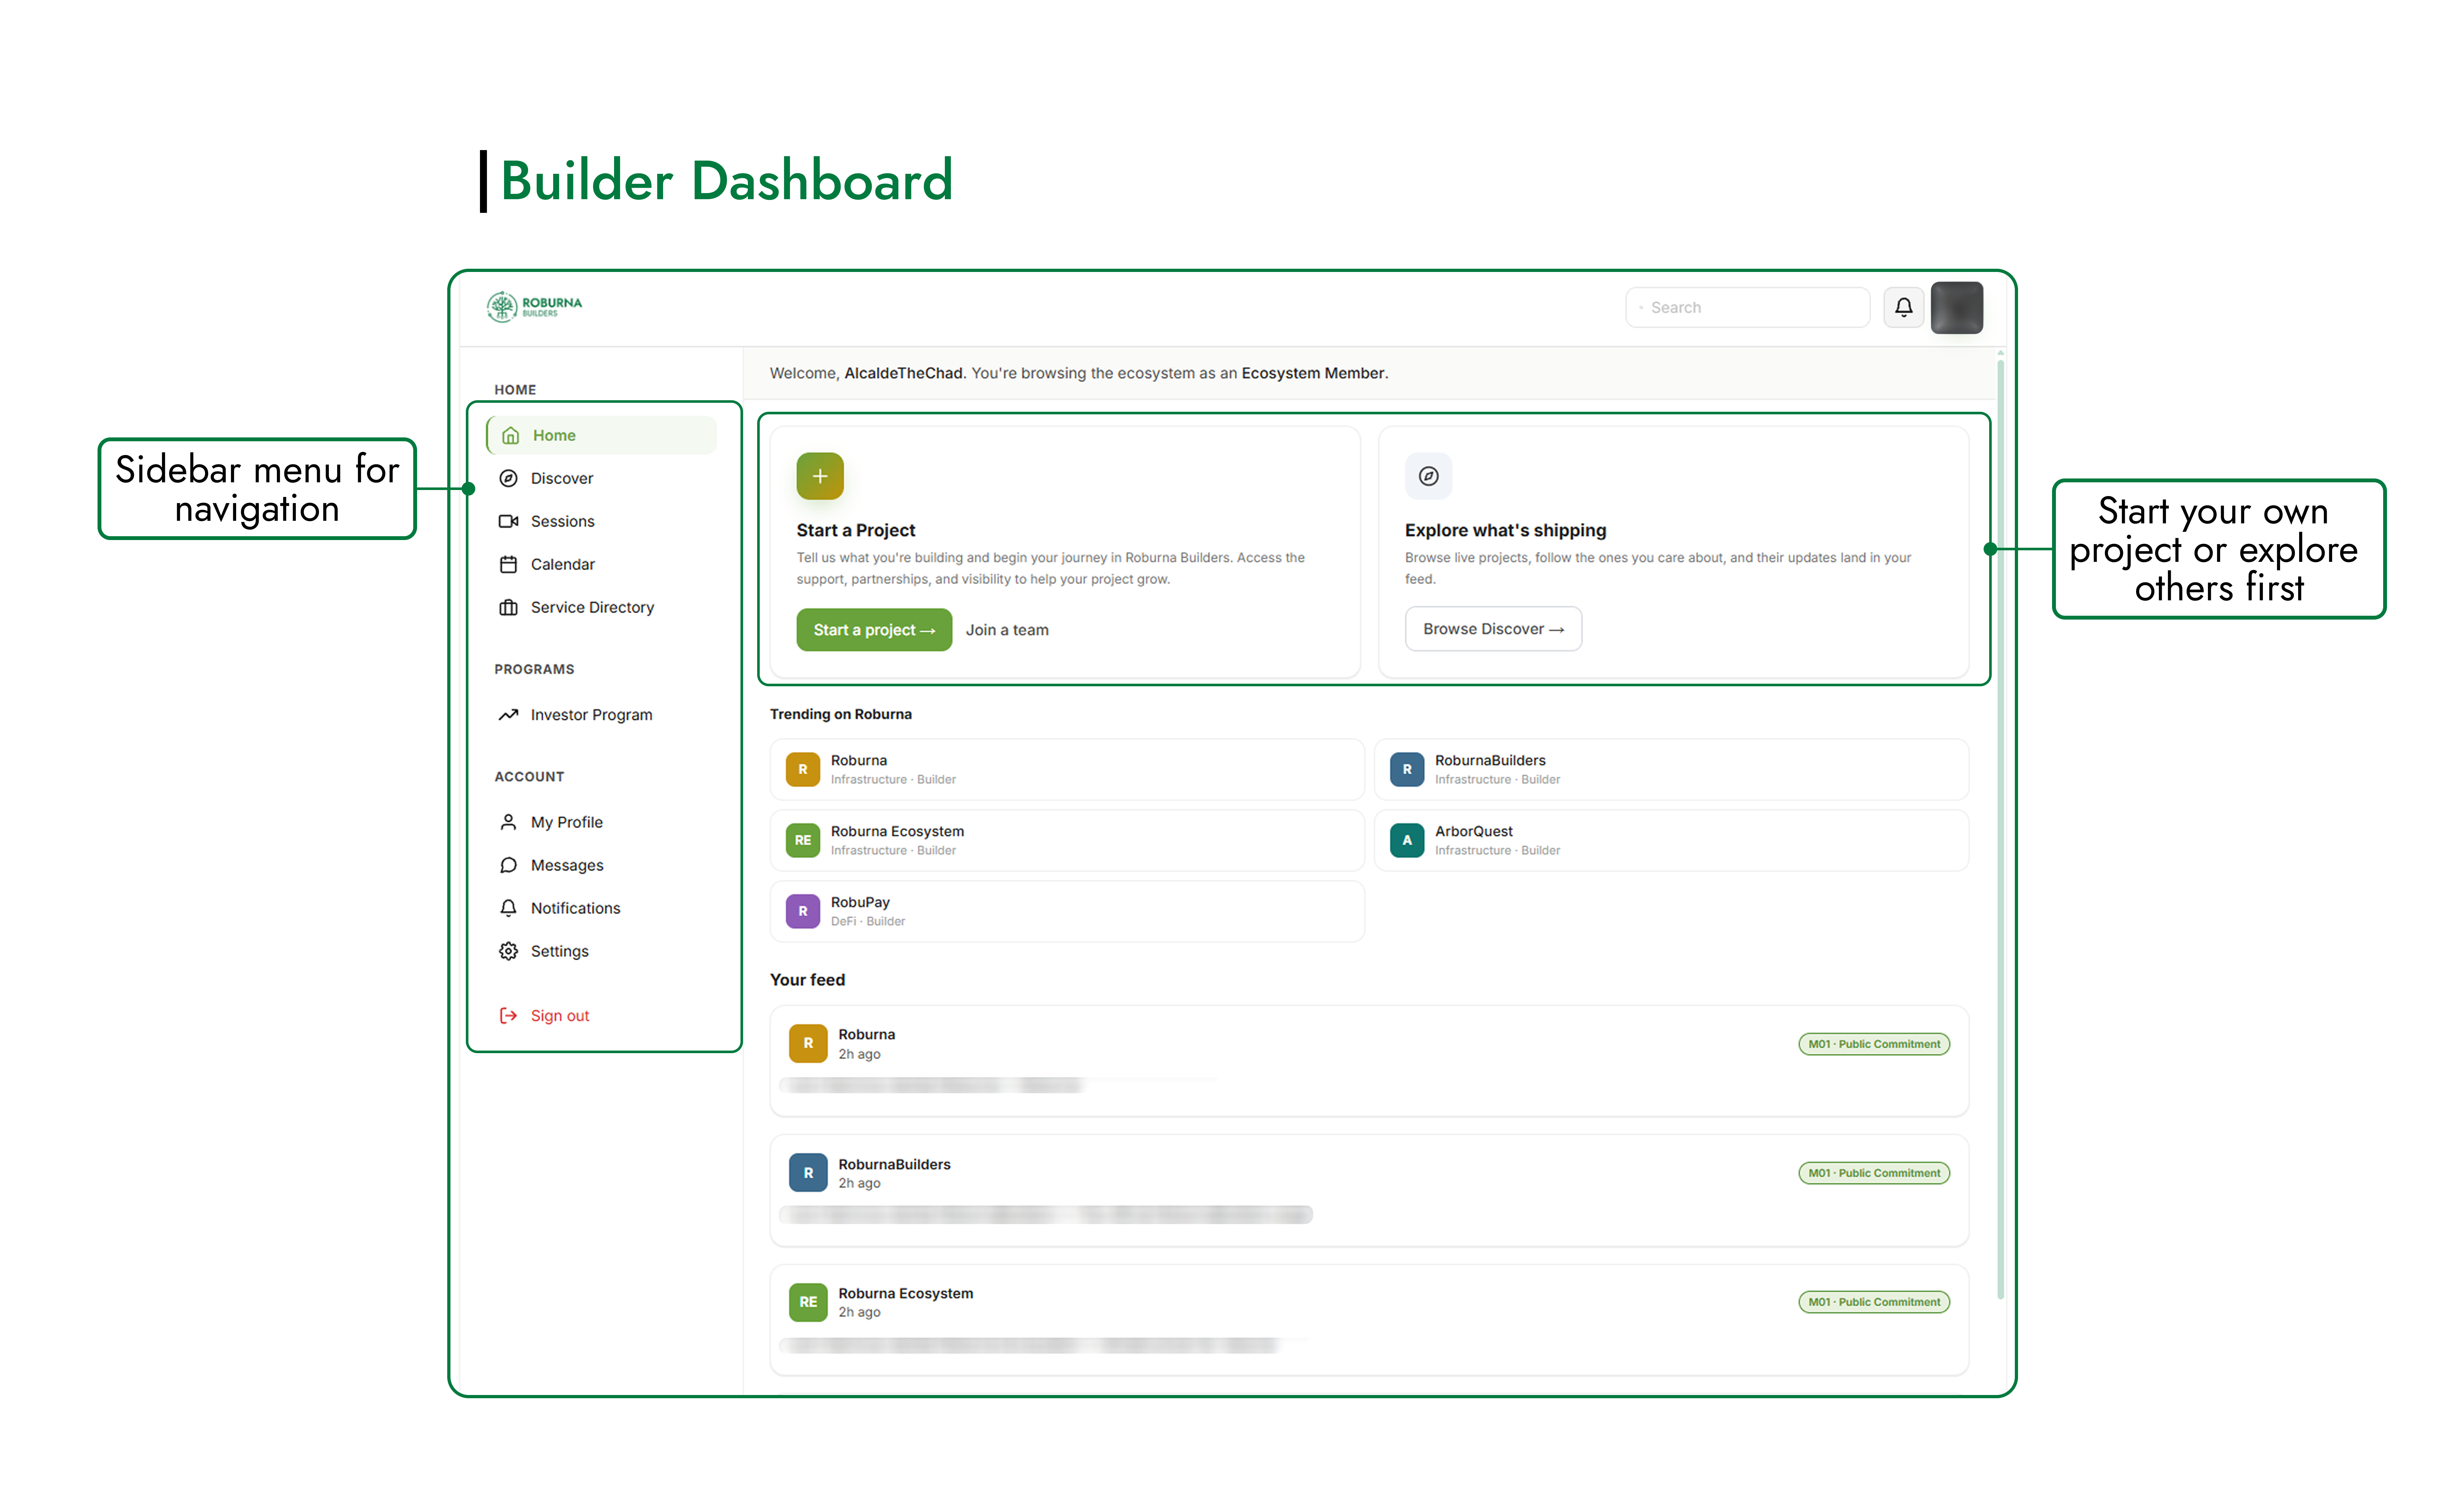
Task: Click the Start a project button
Action: (874, 630)
